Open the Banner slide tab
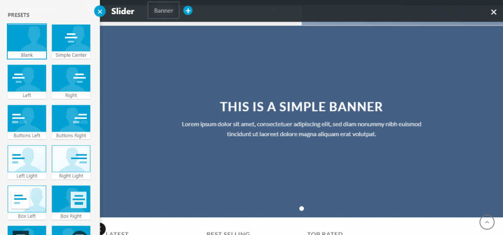Viewport: 503px width, 235px height. 164,11
